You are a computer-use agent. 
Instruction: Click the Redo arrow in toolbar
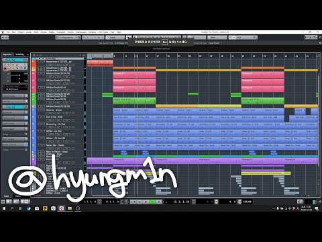click(x=7, y=38)
